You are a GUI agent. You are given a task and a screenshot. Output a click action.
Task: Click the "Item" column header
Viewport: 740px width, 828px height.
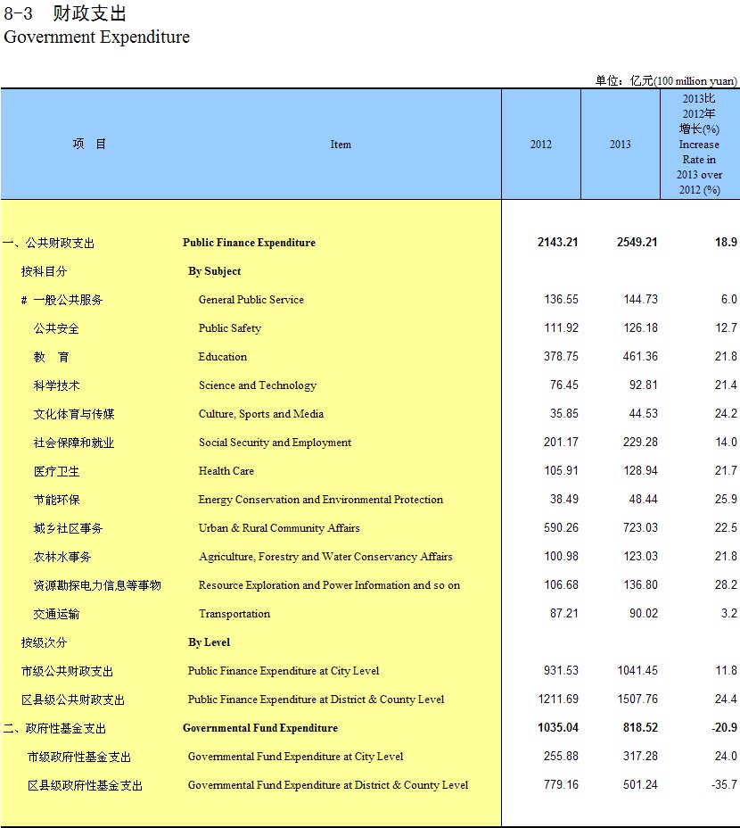click(341, 145)
